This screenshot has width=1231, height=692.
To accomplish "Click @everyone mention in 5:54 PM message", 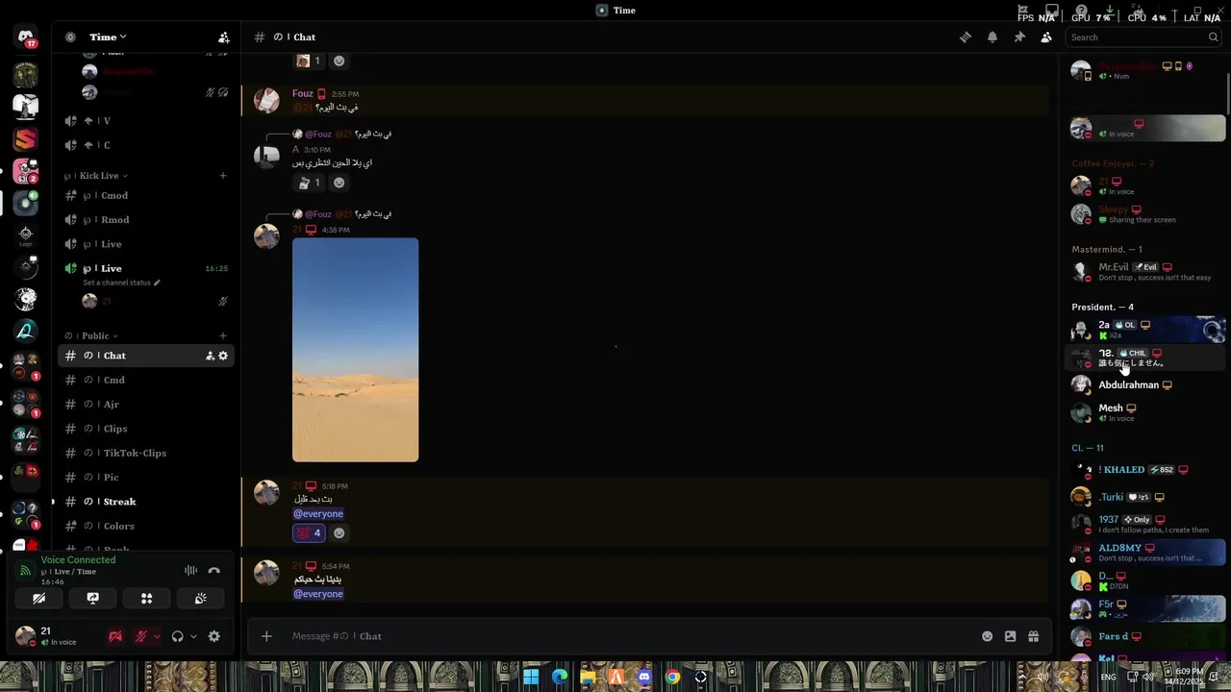I will coord(318,594).
